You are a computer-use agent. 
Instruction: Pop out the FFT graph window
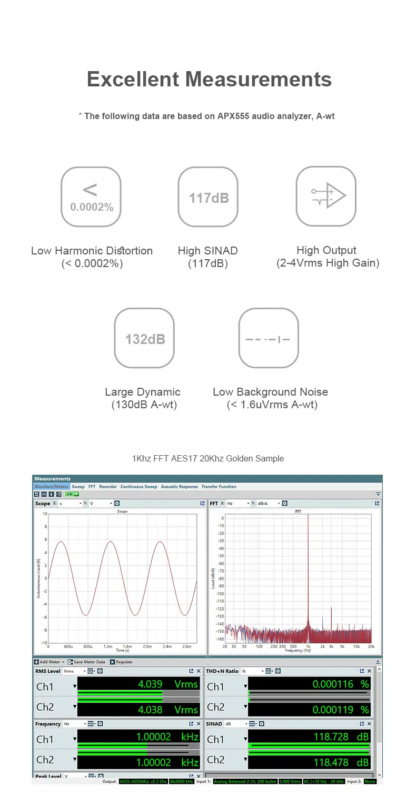click(x=377, y=504)
